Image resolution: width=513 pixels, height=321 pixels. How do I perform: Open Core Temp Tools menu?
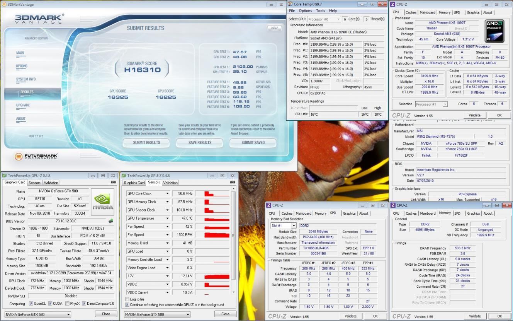[x=321, y=11]
